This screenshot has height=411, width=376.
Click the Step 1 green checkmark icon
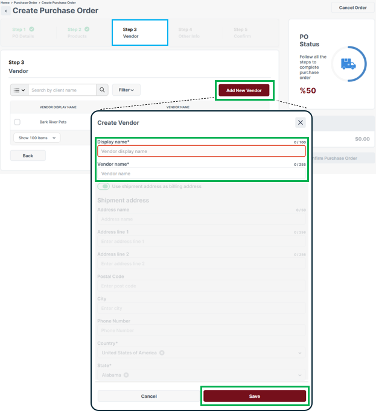tap(31, 29)
